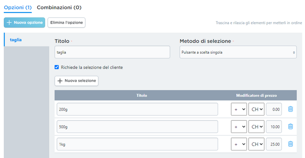The width and height of the screenshot is (305, 158).
Task: Focus the Titolo field containing taglia
Action: [112, 52]
